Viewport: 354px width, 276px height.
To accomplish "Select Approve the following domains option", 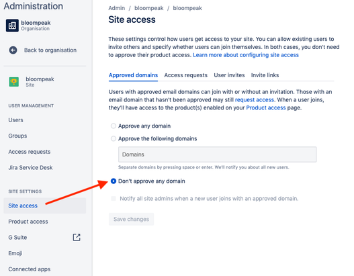I will (x=114, y=138).
